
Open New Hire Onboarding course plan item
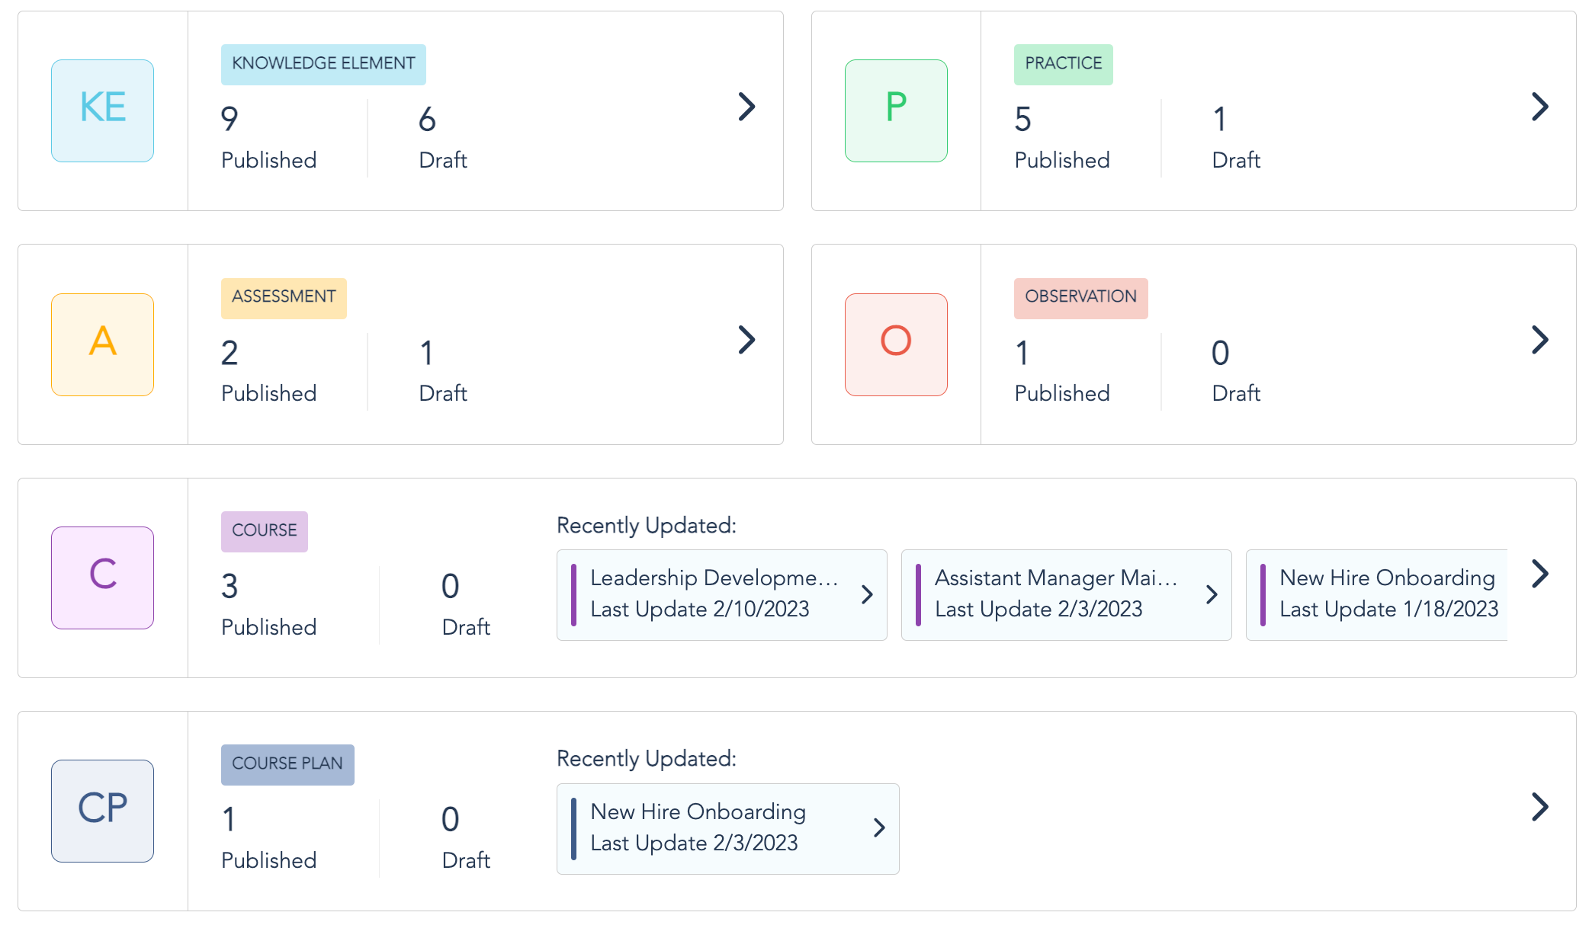(x=727, y=829)
